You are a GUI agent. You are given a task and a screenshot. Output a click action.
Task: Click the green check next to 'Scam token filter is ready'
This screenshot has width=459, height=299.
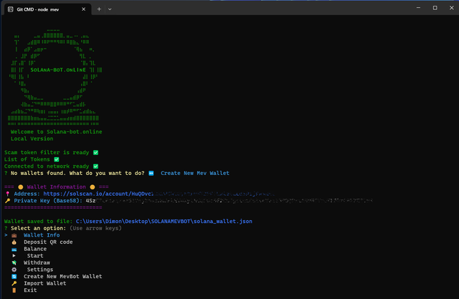[x=95, y=153]
